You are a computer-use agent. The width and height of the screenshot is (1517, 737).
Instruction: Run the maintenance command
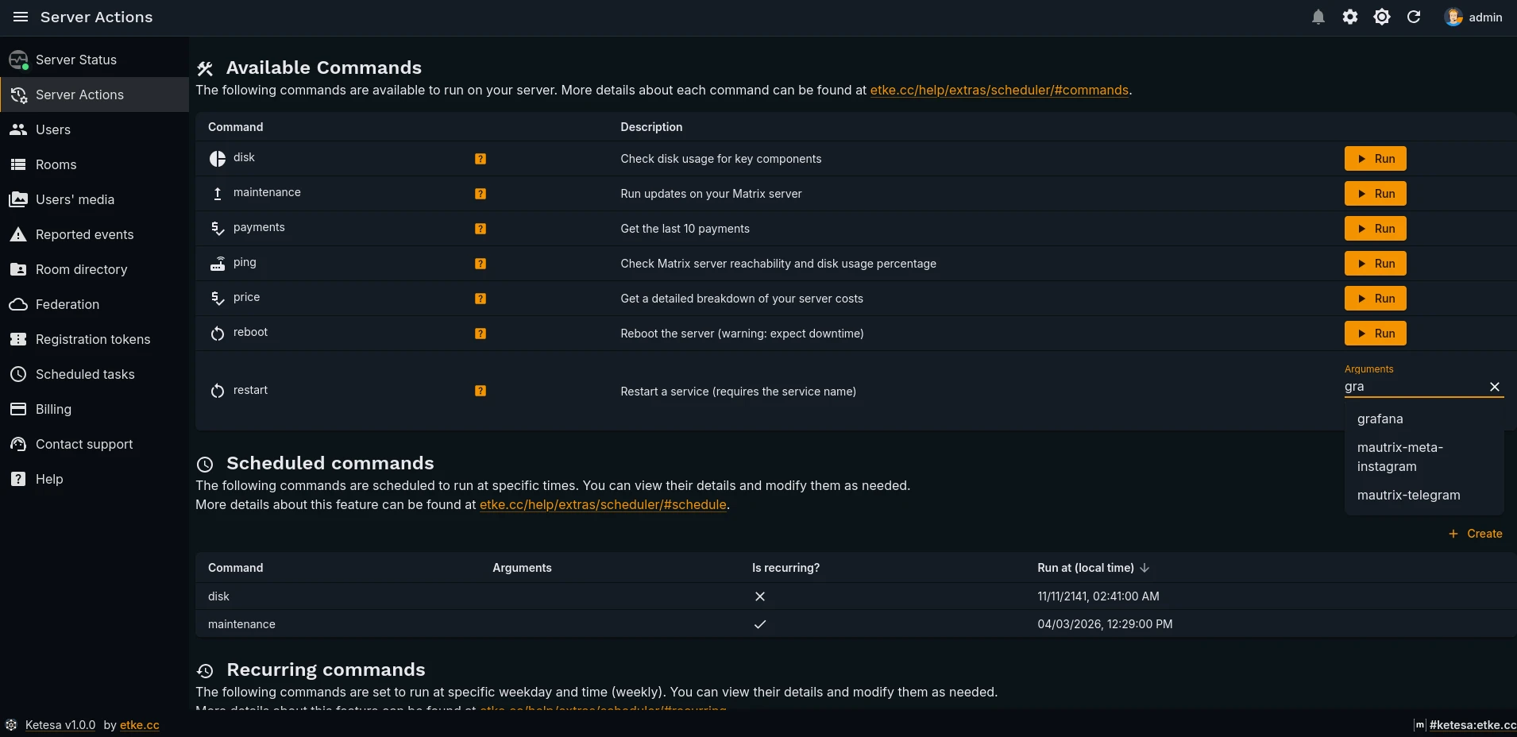pyautogui.click(x=1376, y=194)
